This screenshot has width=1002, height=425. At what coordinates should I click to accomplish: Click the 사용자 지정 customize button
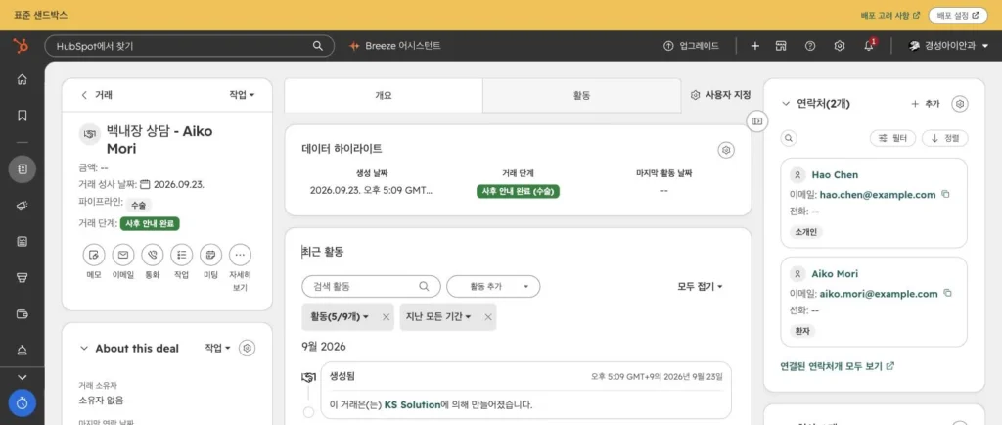pyautogui.click(x=721, y=95)
